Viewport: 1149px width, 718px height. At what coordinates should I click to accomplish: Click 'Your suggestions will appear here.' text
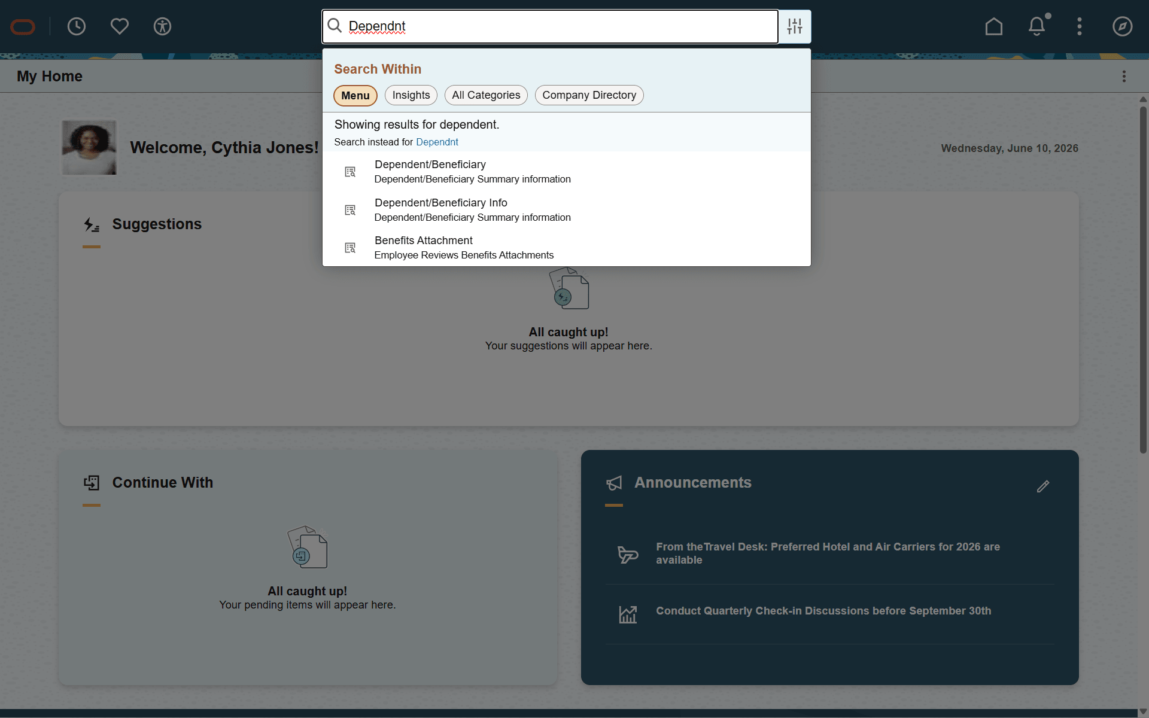569,346
